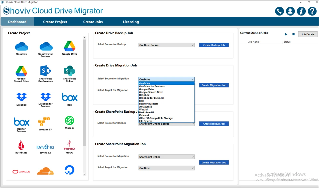Select Wasabi in the dropdown list
Viewport: 319px width, 188px height.
pyautogui.click(x=167, y=110)
